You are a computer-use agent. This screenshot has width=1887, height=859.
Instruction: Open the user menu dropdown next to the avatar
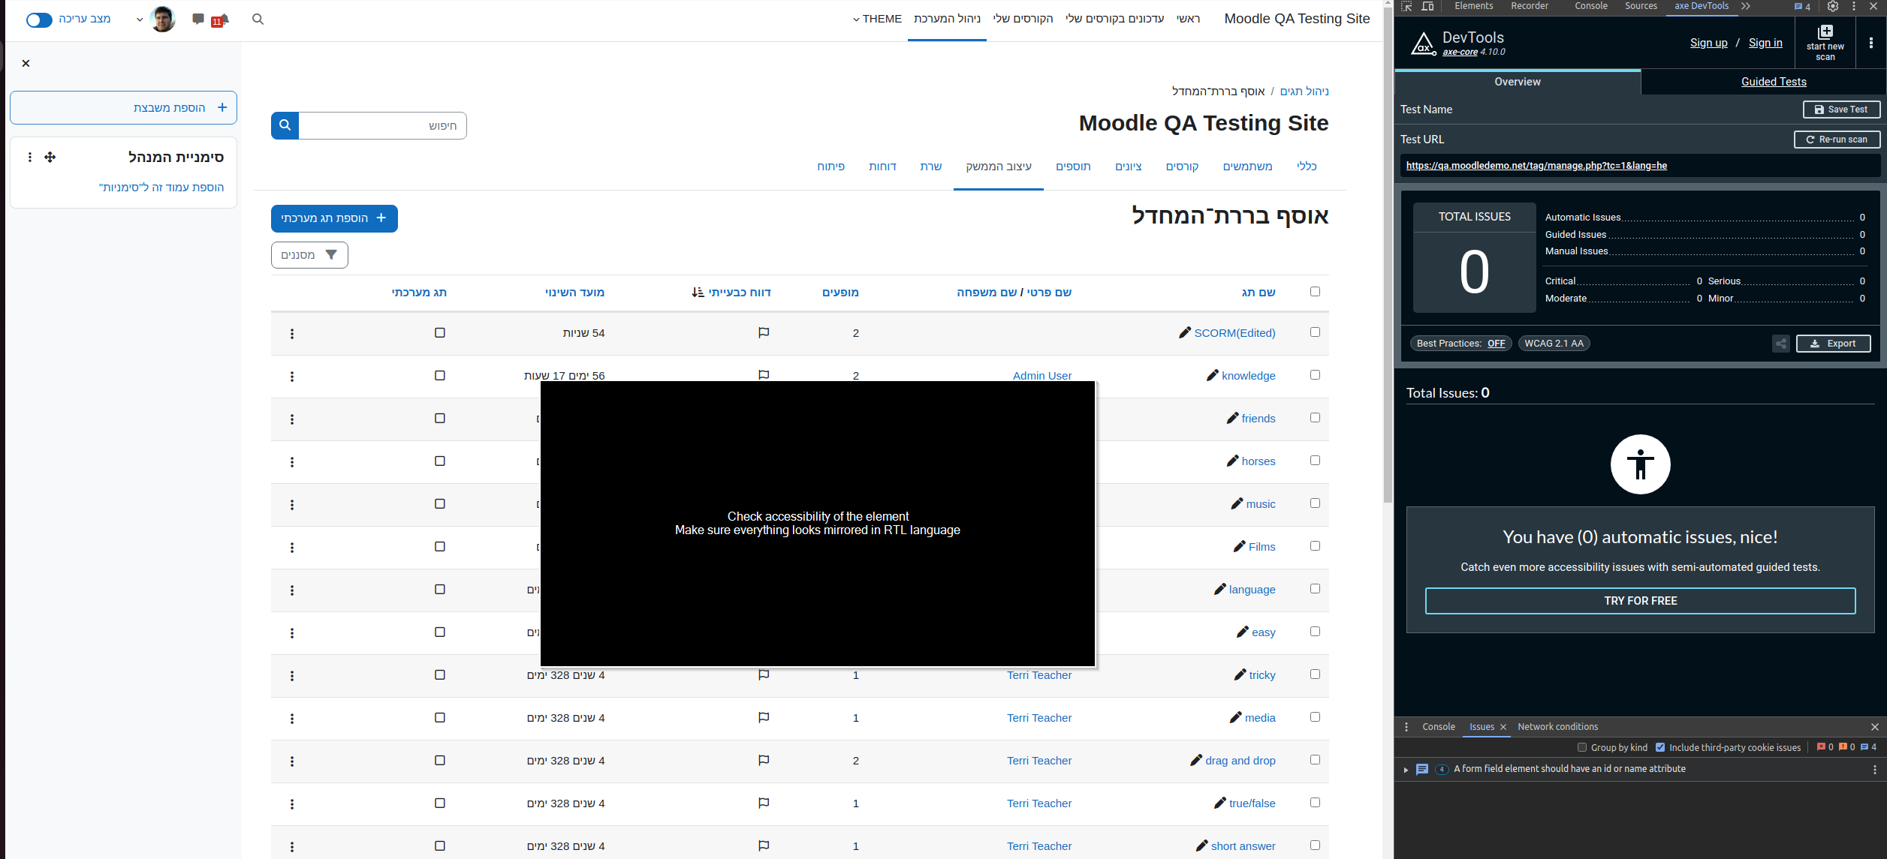click(140, 20)
